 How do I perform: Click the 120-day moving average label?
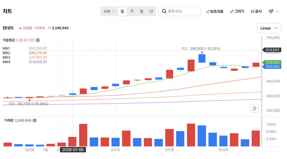31,40
